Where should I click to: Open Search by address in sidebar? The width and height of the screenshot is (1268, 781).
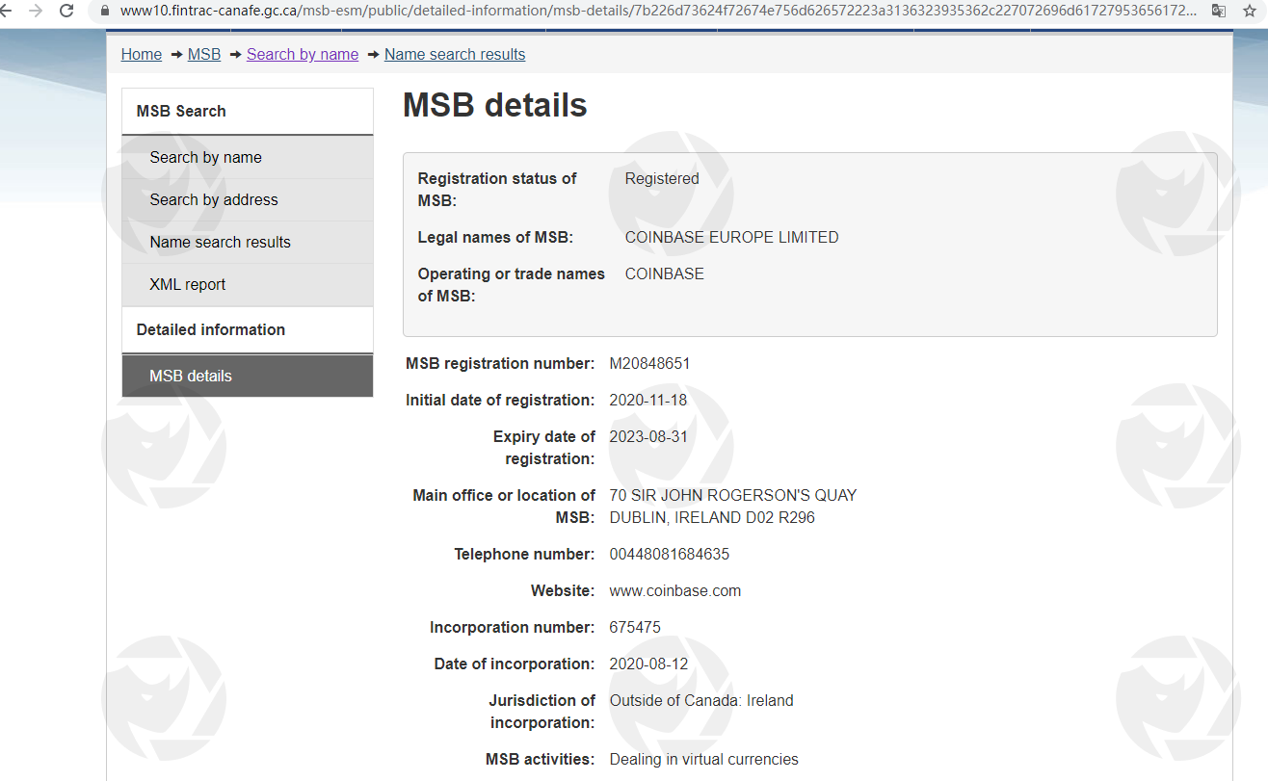pyautogui.click(x=214, y=199)
